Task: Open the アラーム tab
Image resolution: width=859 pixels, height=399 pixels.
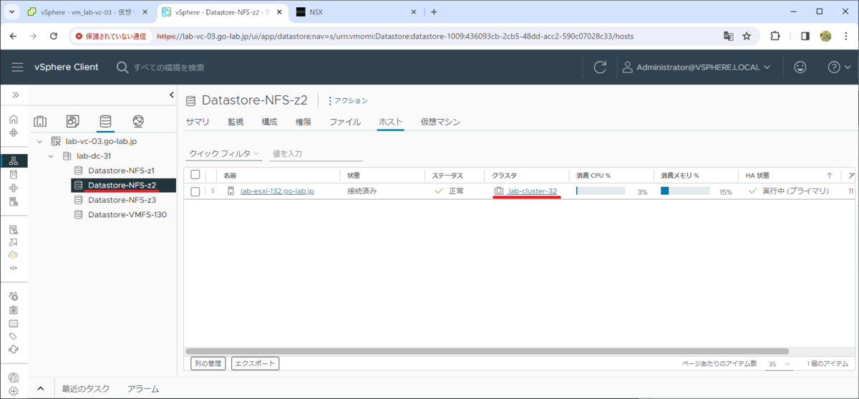Action: pyautogui.click(x=143, y=389)
